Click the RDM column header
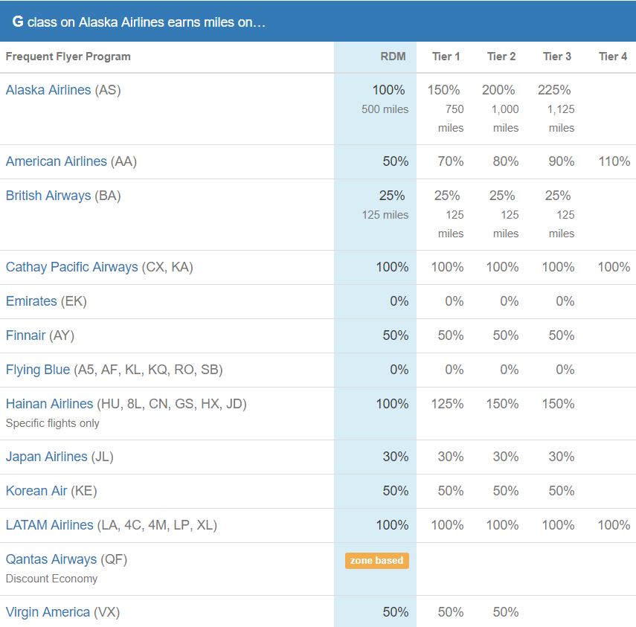636x627 pixels. tap(393, 57)
